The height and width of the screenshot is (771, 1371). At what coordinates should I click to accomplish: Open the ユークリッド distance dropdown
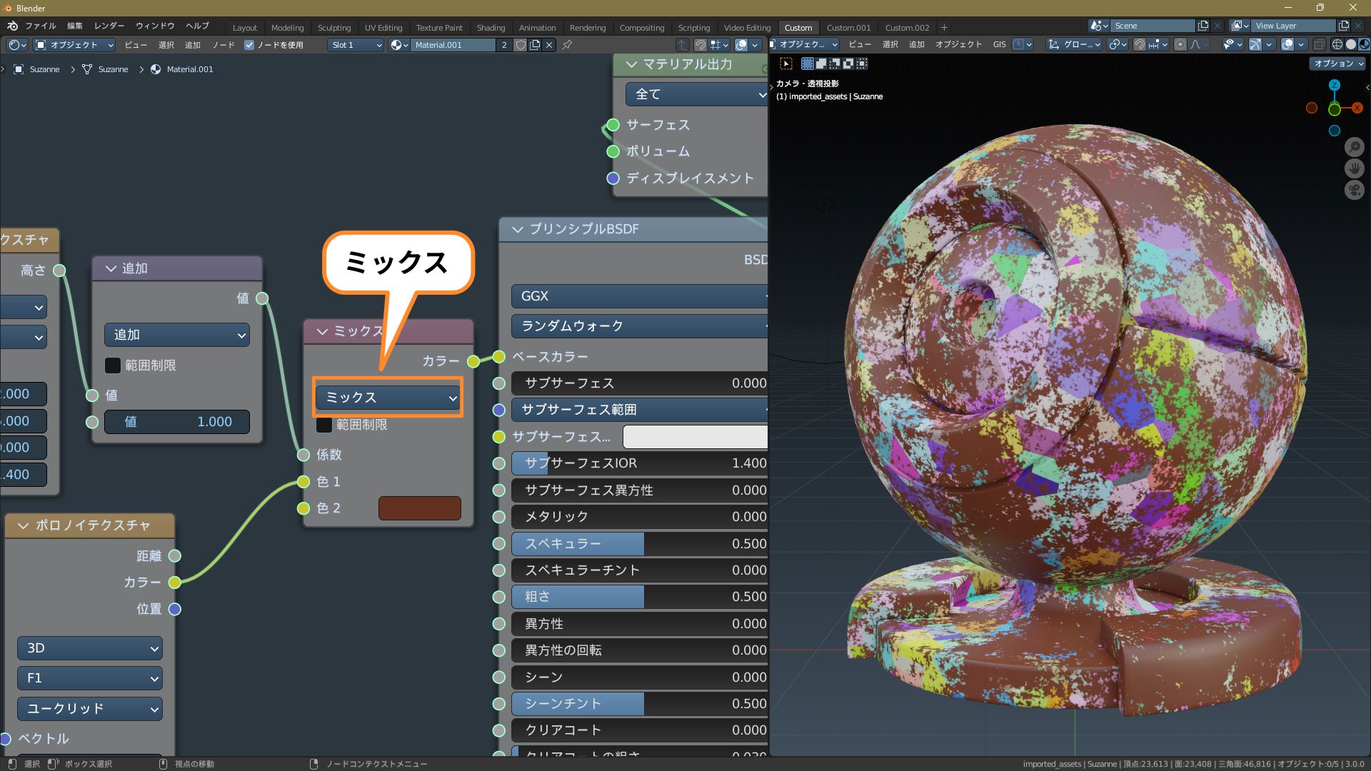(90, 709)
